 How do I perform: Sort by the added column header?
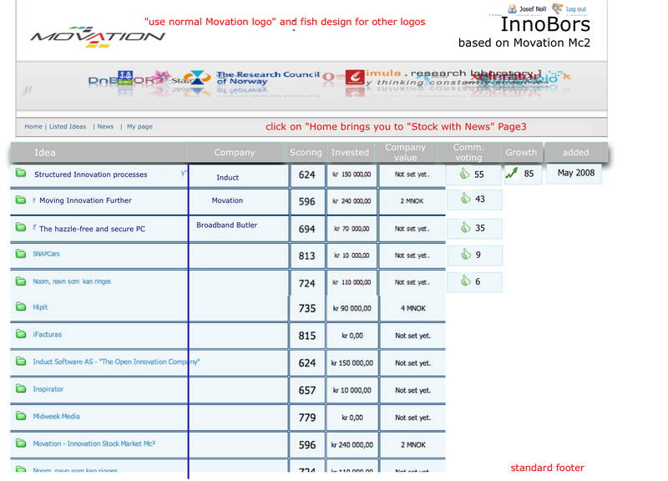(575, 153)
